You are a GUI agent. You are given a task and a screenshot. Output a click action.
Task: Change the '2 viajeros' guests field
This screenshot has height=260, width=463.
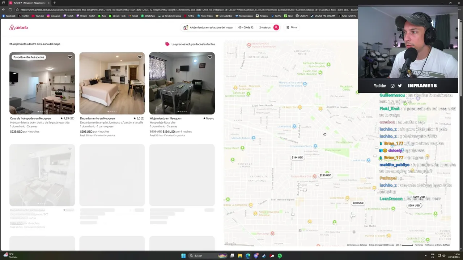[265, 27]
